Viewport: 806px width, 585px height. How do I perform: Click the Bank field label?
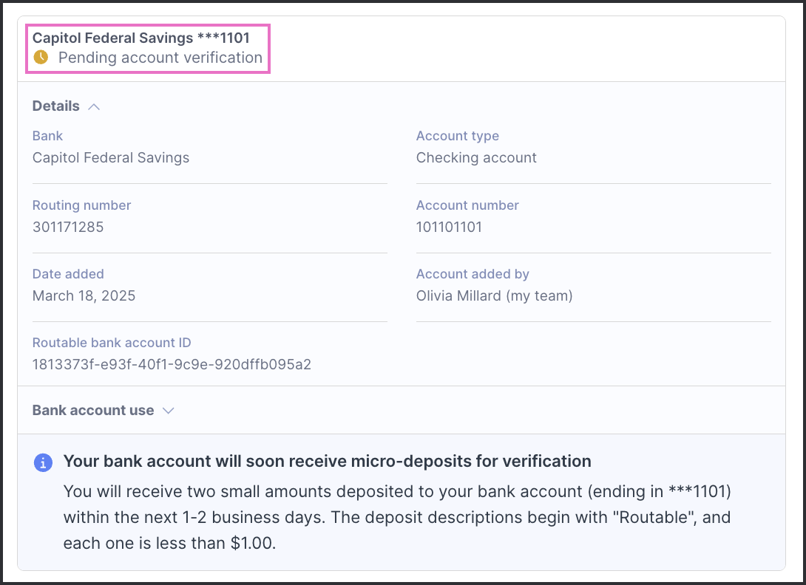click(x=47, y=136)
